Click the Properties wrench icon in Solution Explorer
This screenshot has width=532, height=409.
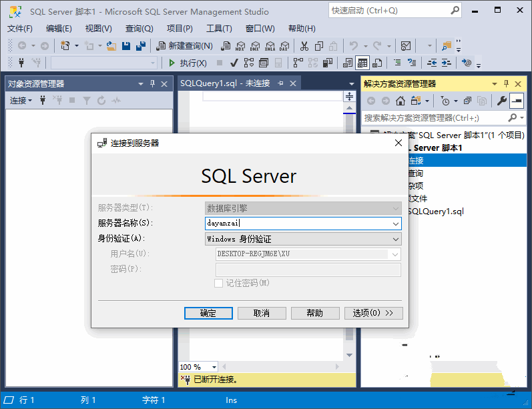pyautogui.click(x=502, y=101)
